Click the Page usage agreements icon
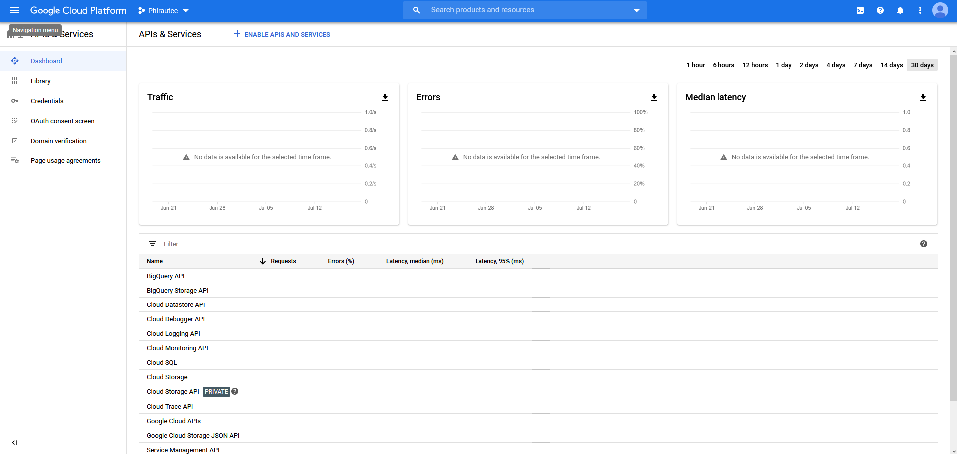The image size is (957, 454). [x=15, y=160]
